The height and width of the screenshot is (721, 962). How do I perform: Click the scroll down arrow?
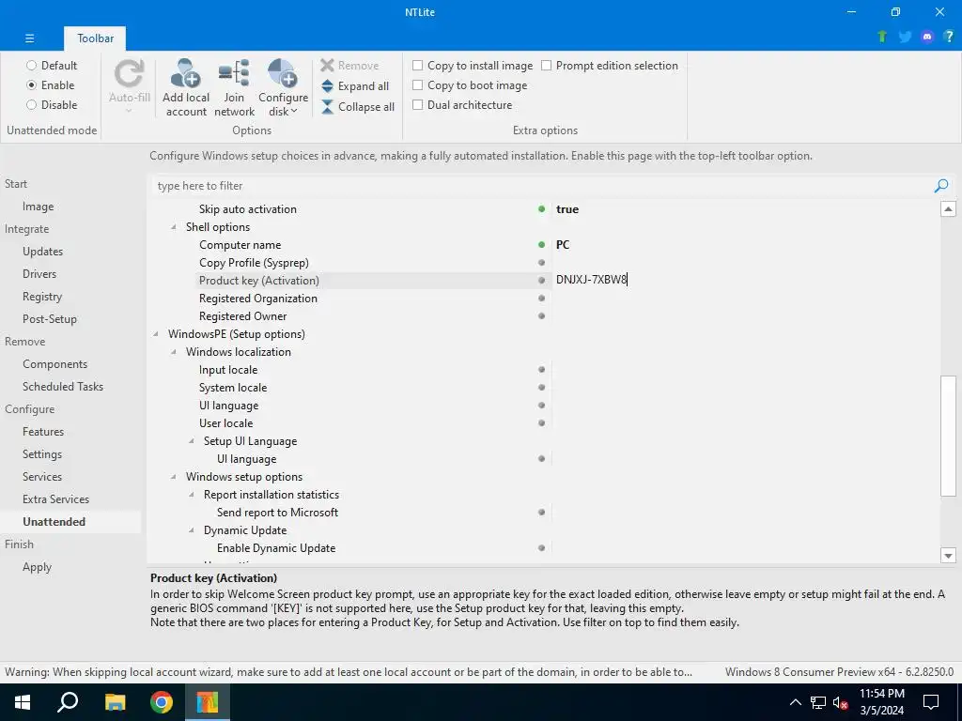point(948,556)
